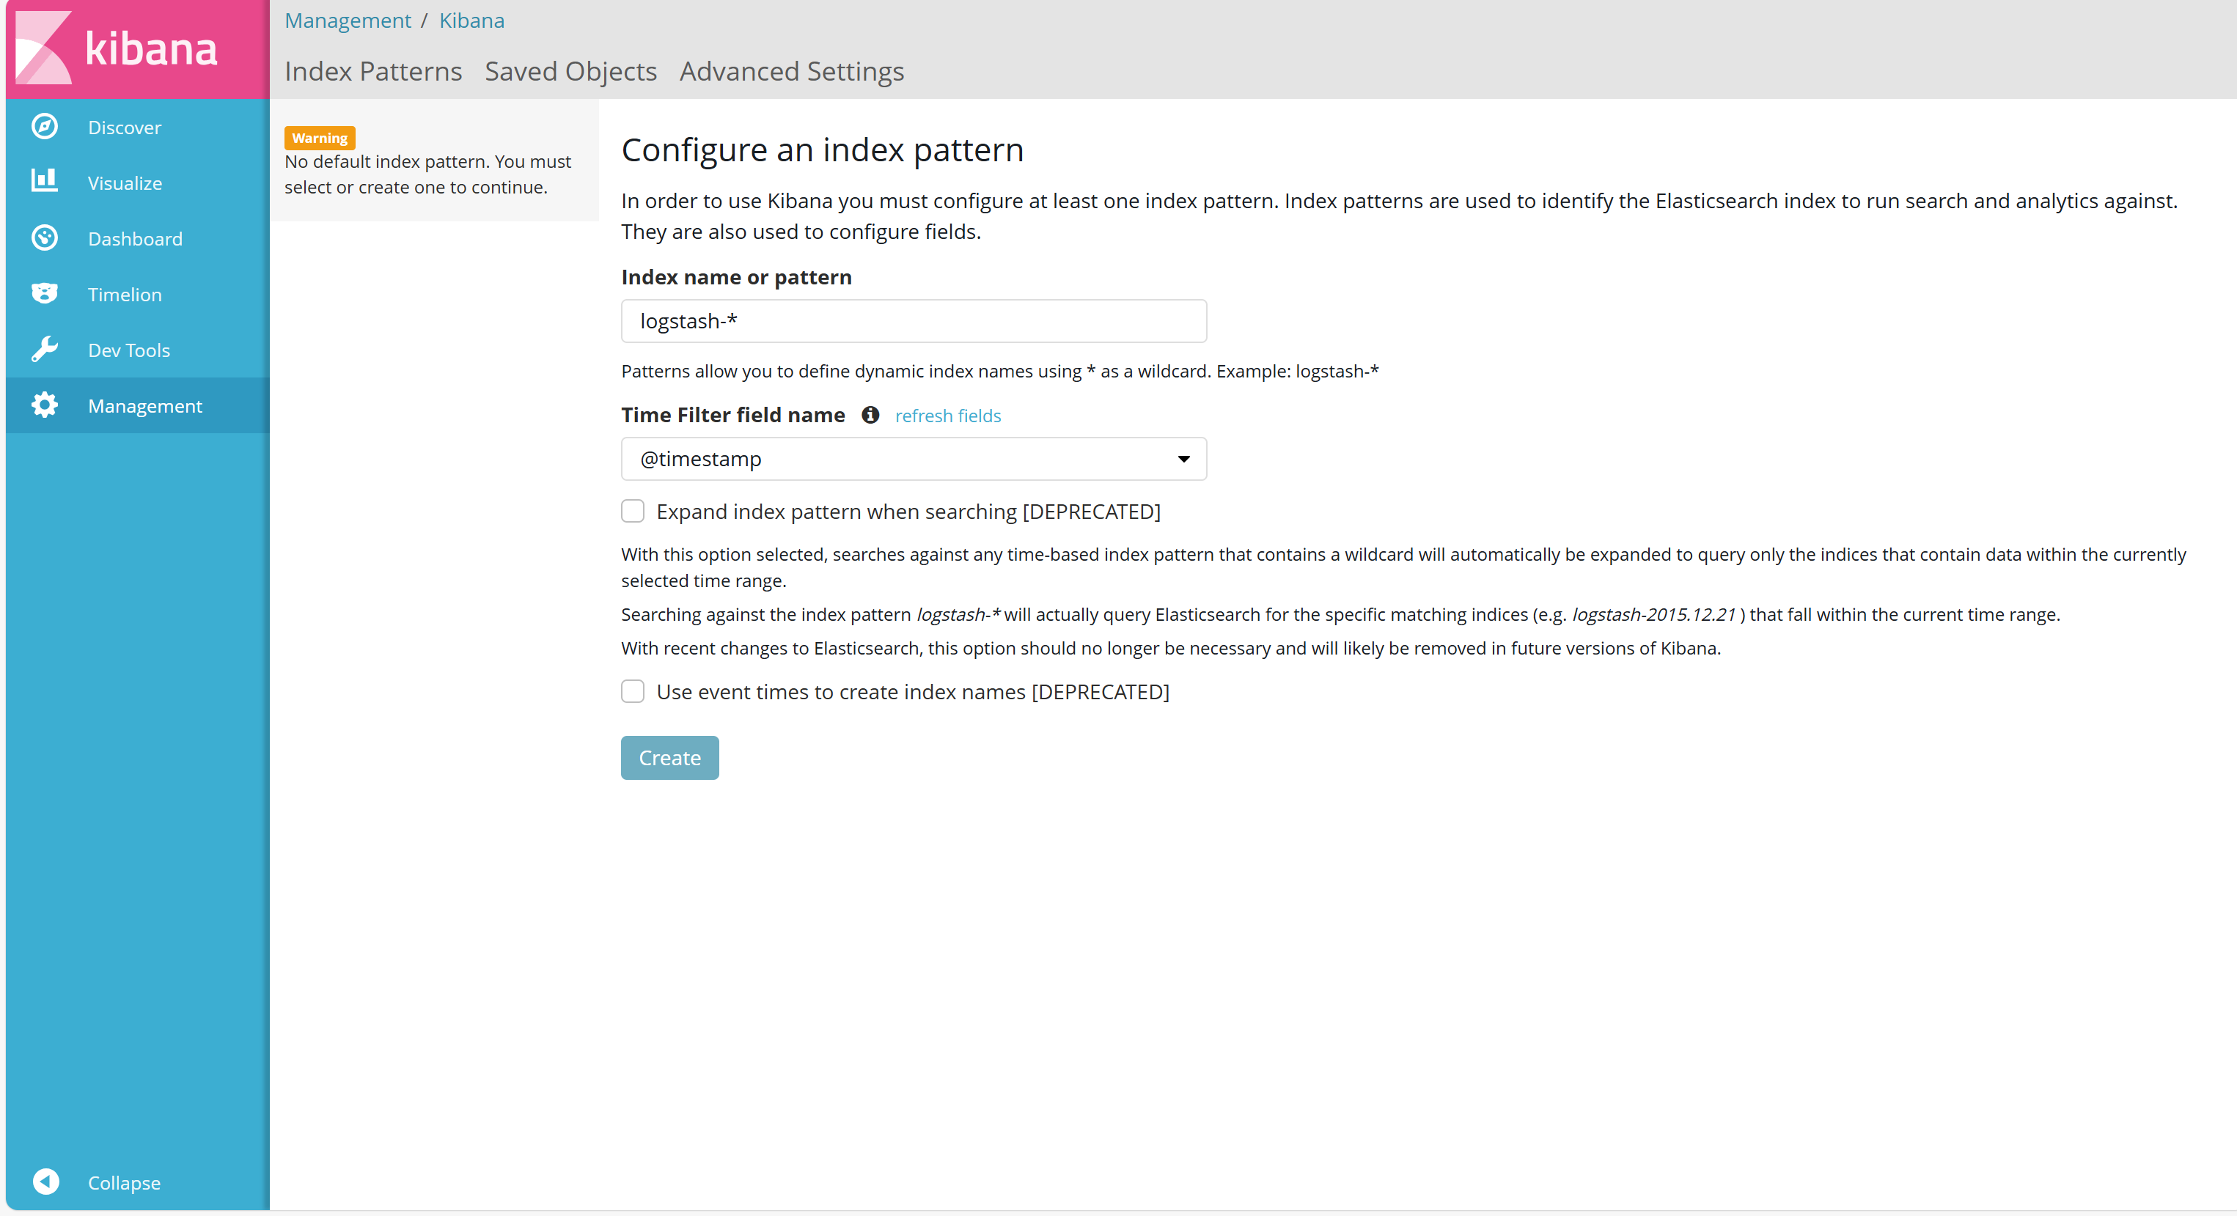Select Dashboard in the sidebar
2237x1216 pixels.
136,239
